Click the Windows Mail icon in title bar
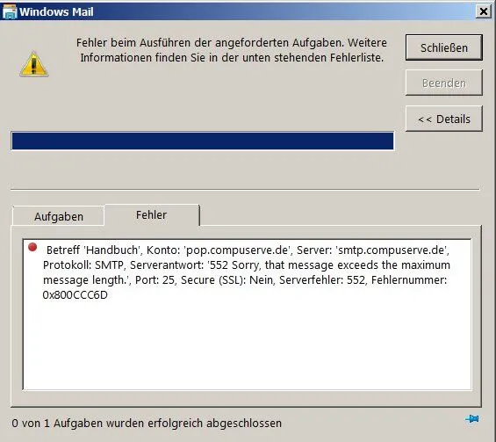 10,11
